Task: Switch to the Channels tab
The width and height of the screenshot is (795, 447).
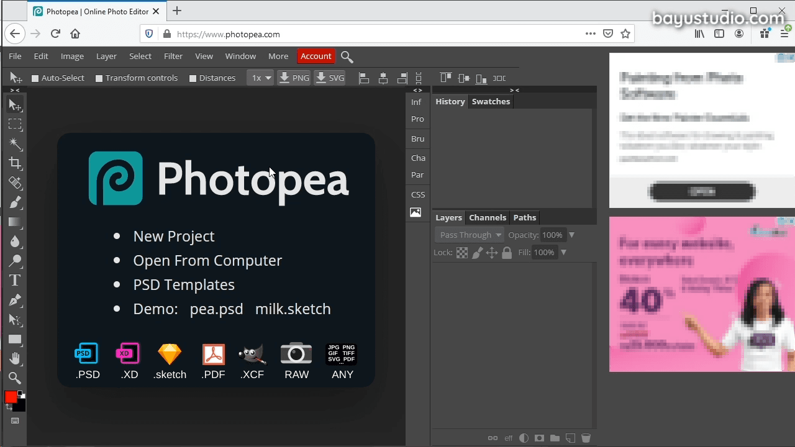Action: point(488,217)
